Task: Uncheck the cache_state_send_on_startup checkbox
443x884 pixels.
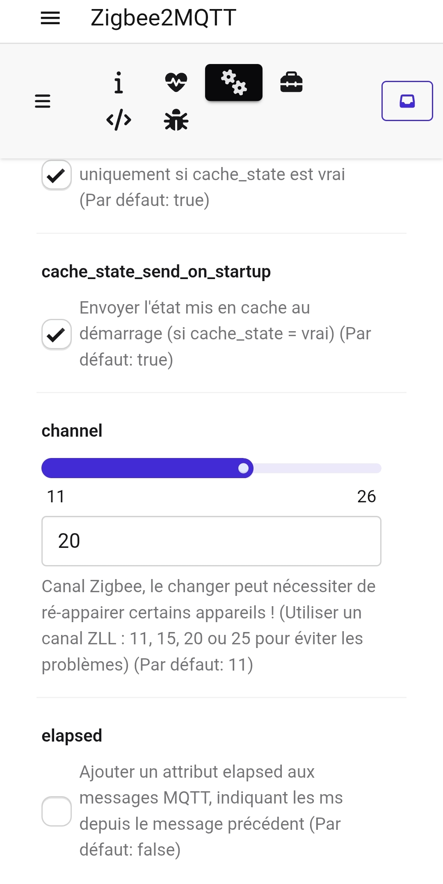Action: (x=57, y=334)
